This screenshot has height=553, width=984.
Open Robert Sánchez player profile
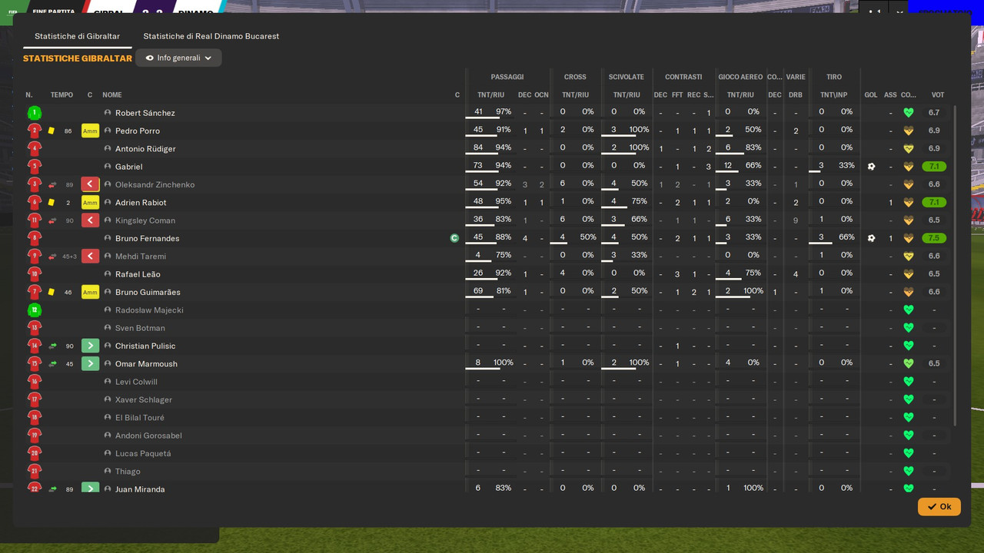(145, 113)
